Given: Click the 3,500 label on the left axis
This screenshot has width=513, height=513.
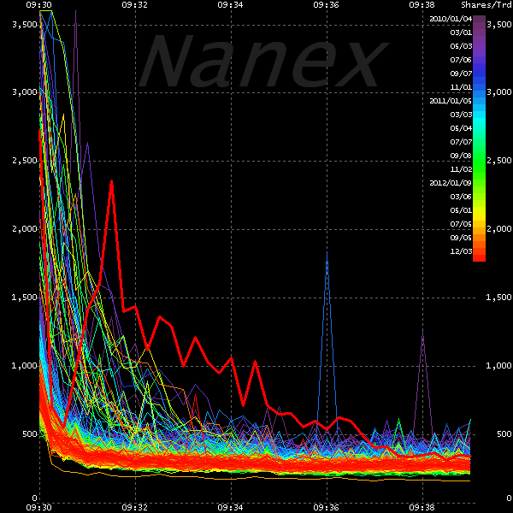Looking at the screenshot, I should tap(24, 25).
